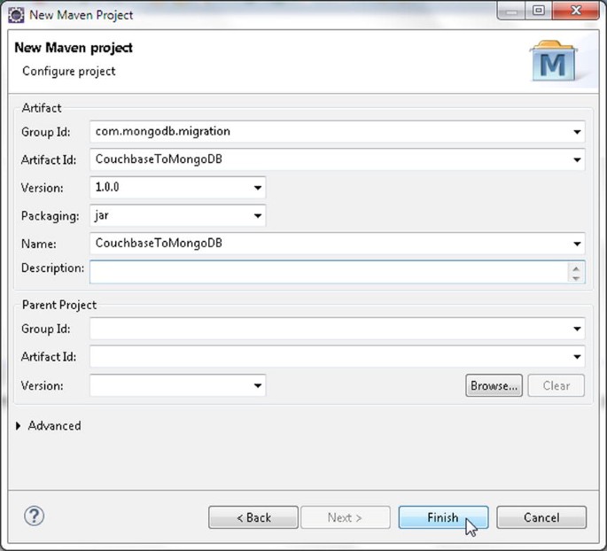607x551 pixels.
Task: Open the Artifact Id dropdown arrow
Action: (x=577, y=160)
